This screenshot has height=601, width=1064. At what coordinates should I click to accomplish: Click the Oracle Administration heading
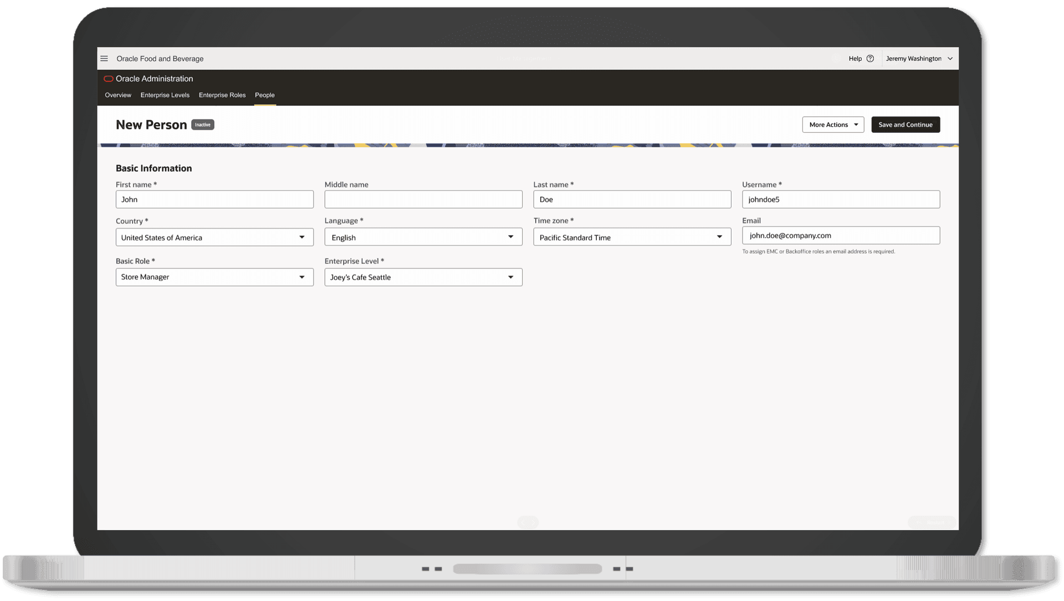155,79
